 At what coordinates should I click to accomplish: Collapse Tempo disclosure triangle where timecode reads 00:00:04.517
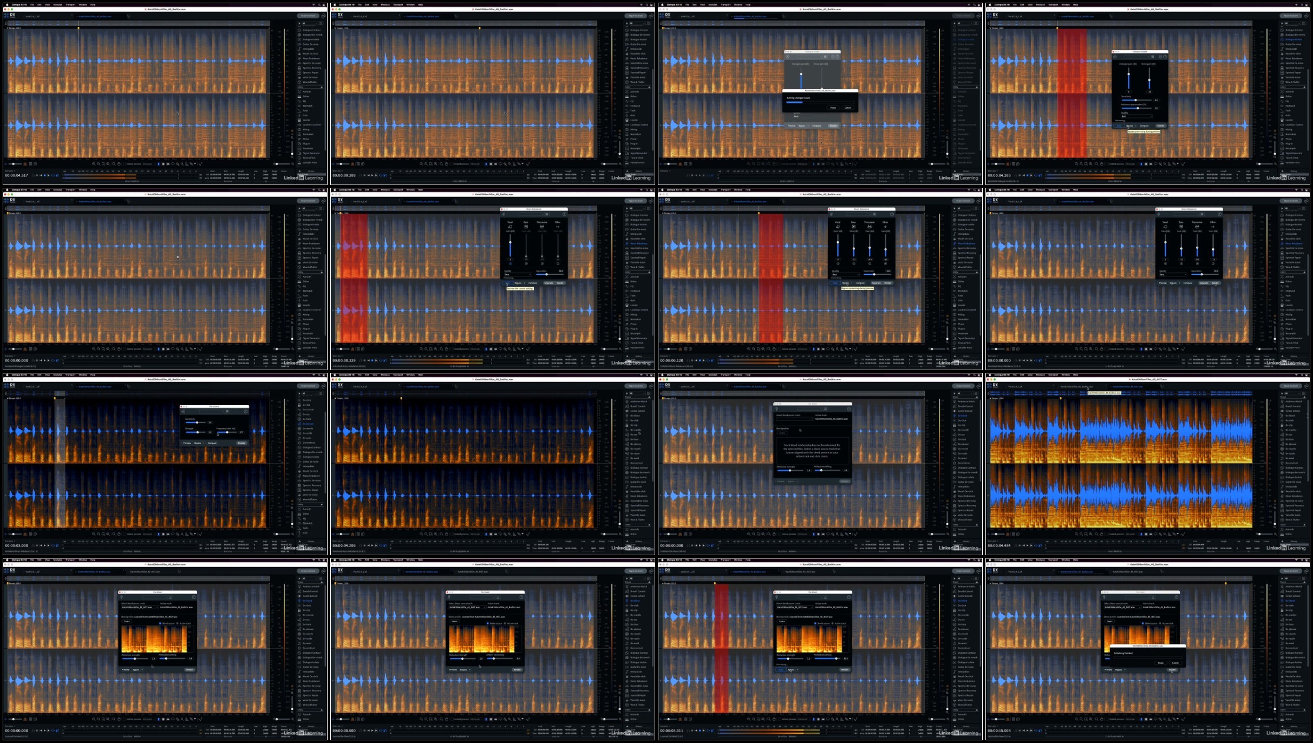click(8, 28)
